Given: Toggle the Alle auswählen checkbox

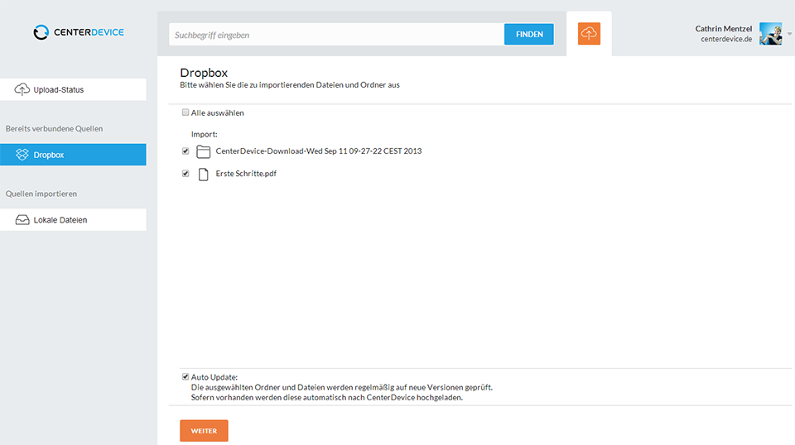Looking at the screenshot, I should pos(185,112).
